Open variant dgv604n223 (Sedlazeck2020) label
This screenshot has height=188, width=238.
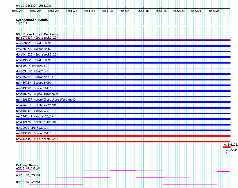click(37, 54)
